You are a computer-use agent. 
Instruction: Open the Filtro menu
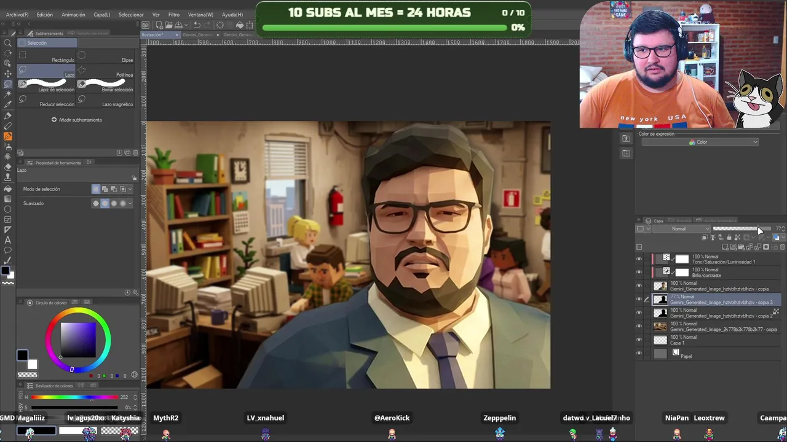coord(174,15)
